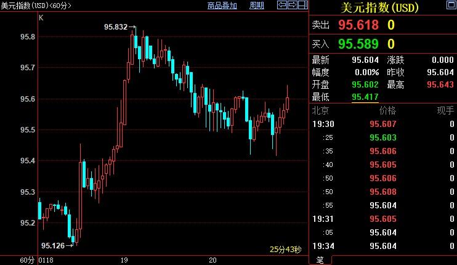Image resolution: width=457 pixels, height=265 pixels.
Task: Click the 95.832 high price marker
Action: click(116, 27)
